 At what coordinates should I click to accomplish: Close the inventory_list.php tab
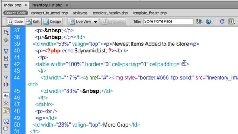[x=67, y=5]
